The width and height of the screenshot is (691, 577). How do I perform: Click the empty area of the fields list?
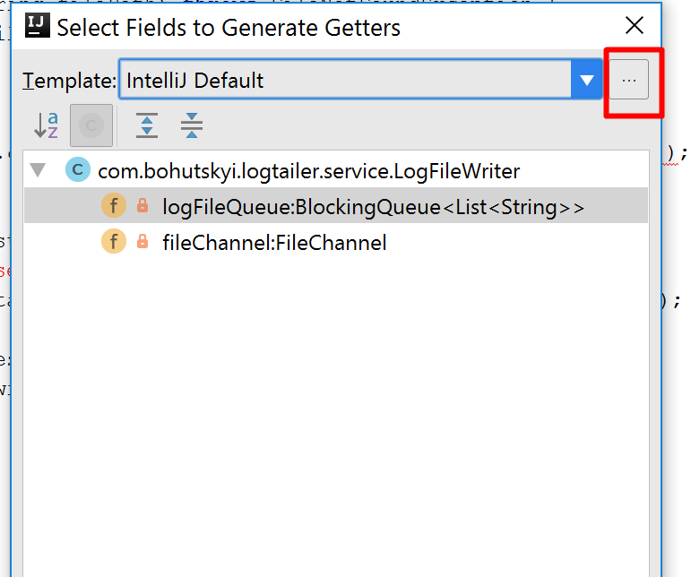click(x=336, y=414)
